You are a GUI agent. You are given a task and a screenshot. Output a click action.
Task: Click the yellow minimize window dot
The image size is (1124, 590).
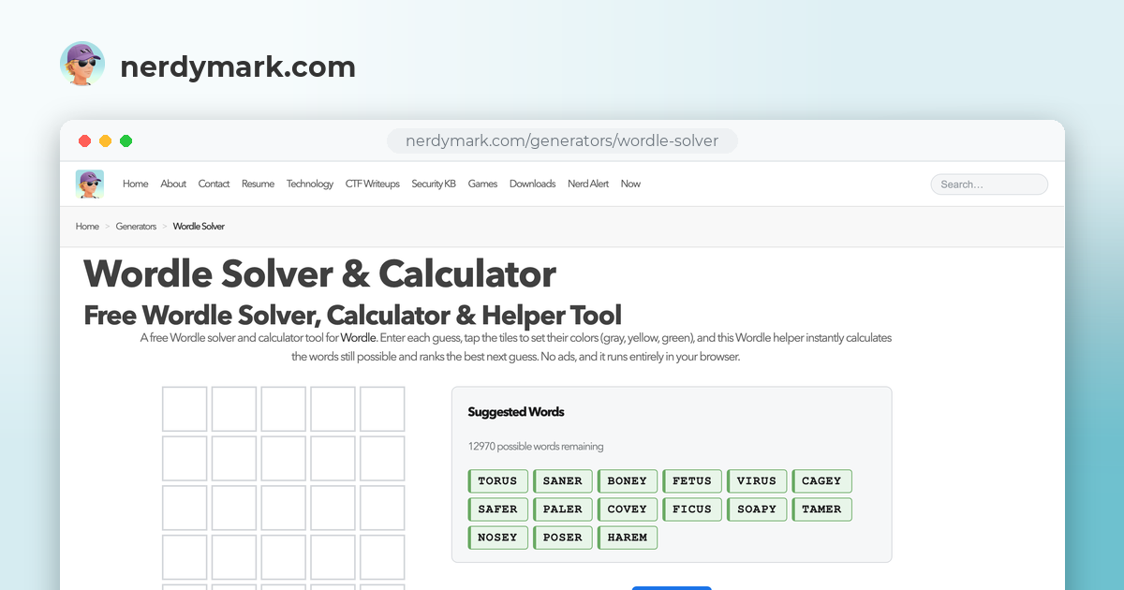point(105,141)
